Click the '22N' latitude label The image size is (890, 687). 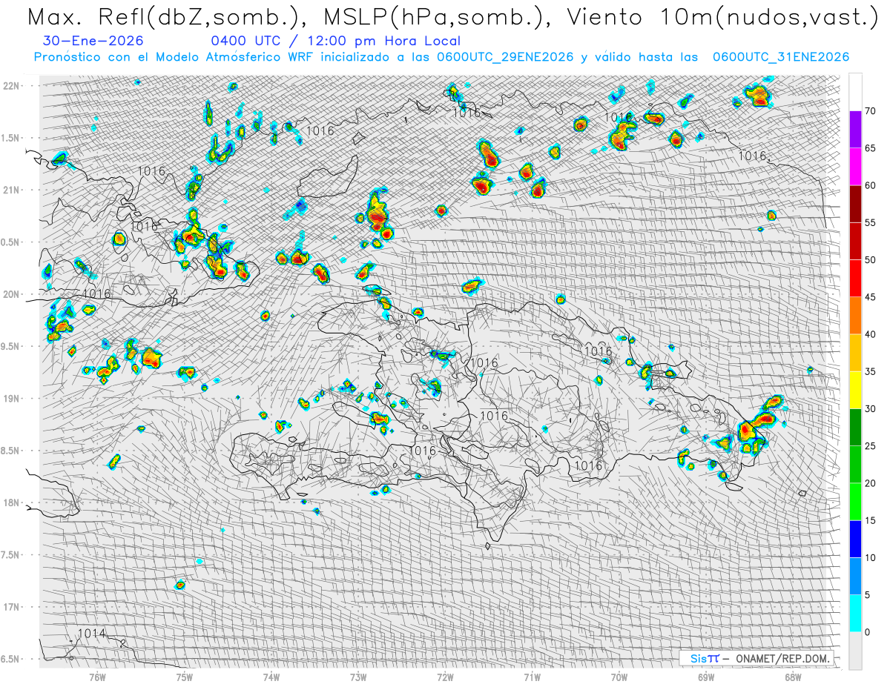coord(11,86)
